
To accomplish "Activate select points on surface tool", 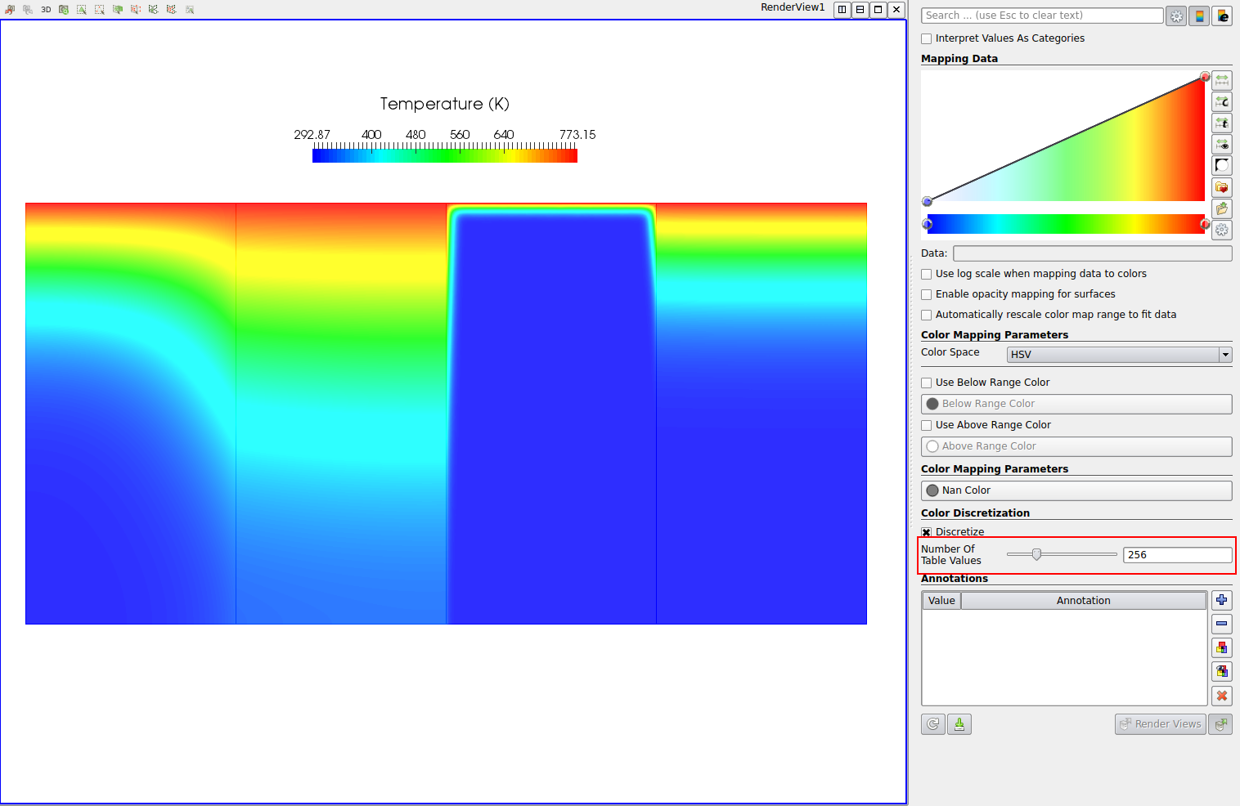I will (x=100, y=9).
